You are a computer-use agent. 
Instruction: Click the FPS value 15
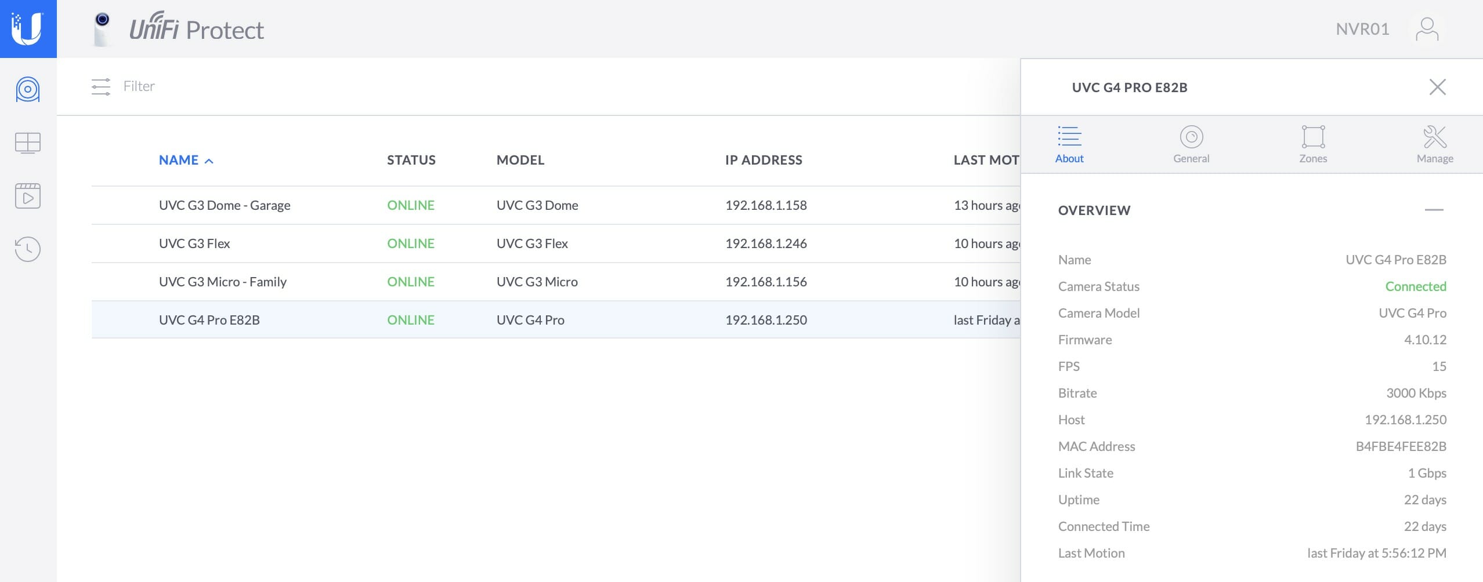(x=1439, y=366)
